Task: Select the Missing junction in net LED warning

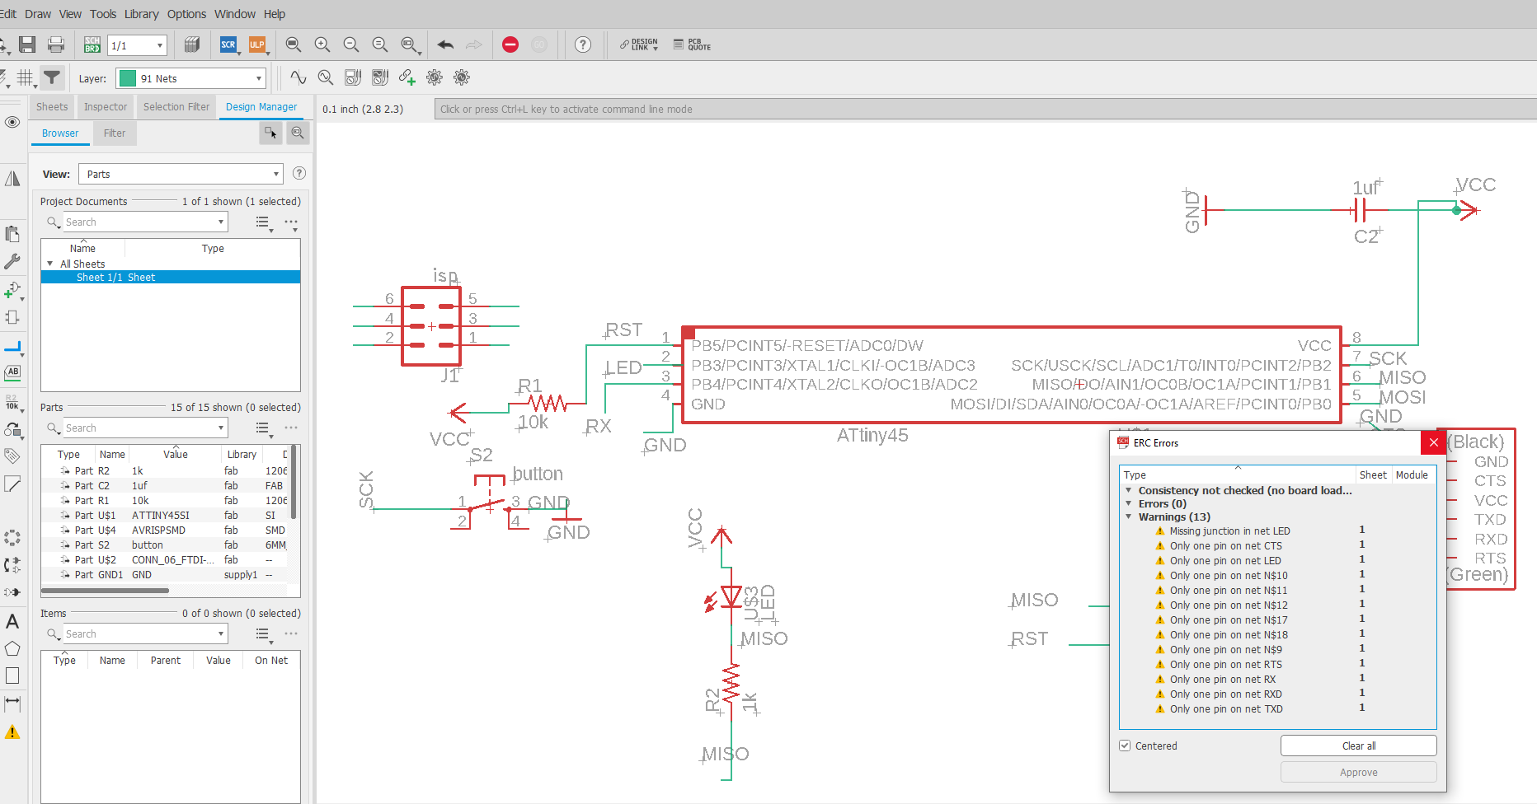Action: [x=1229, y=531]
